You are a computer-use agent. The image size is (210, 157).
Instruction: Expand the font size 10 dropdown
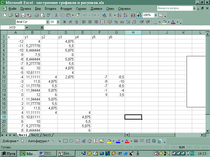click(x=58, y=22)
